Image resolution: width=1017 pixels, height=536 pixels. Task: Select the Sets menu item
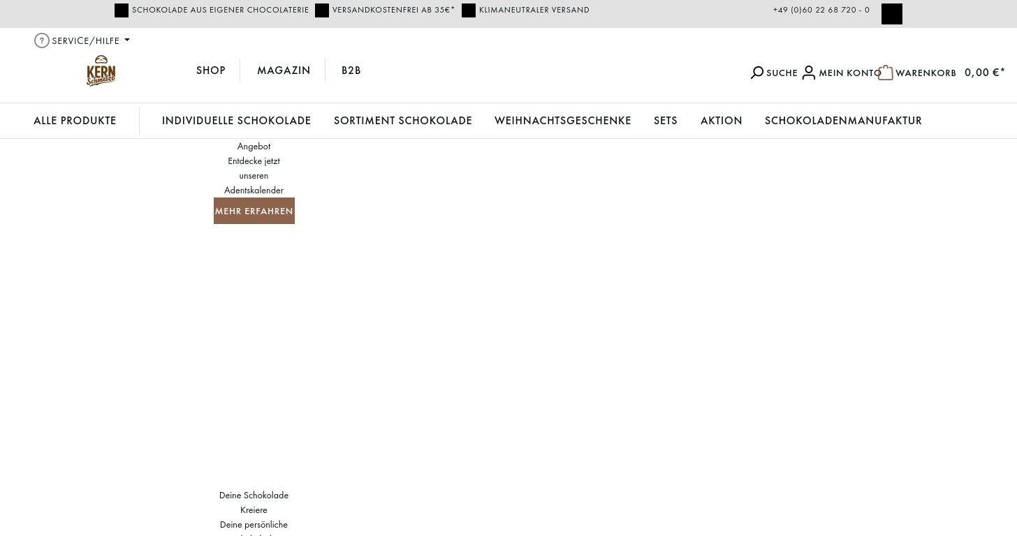pos(665,121)
